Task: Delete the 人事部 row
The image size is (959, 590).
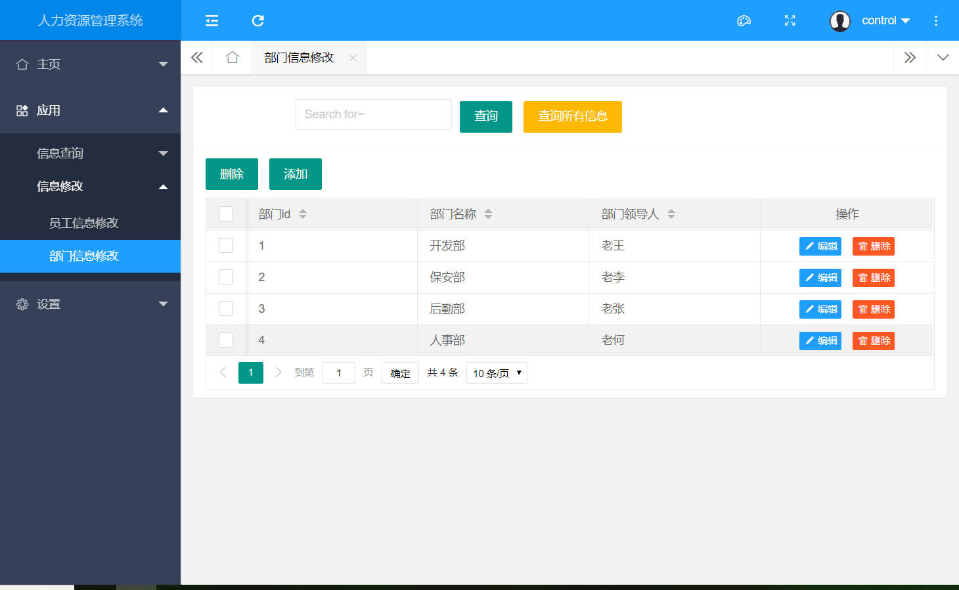Action: pyautogui.click(x=874, y=341)
